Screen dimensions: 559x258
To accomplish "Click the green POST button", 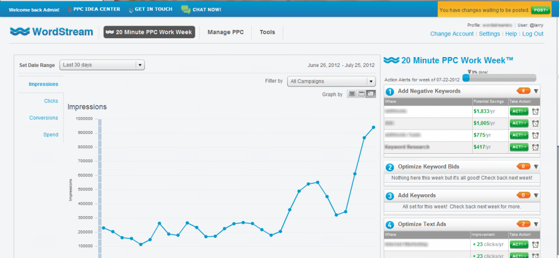I will click(x=540, y=10).
